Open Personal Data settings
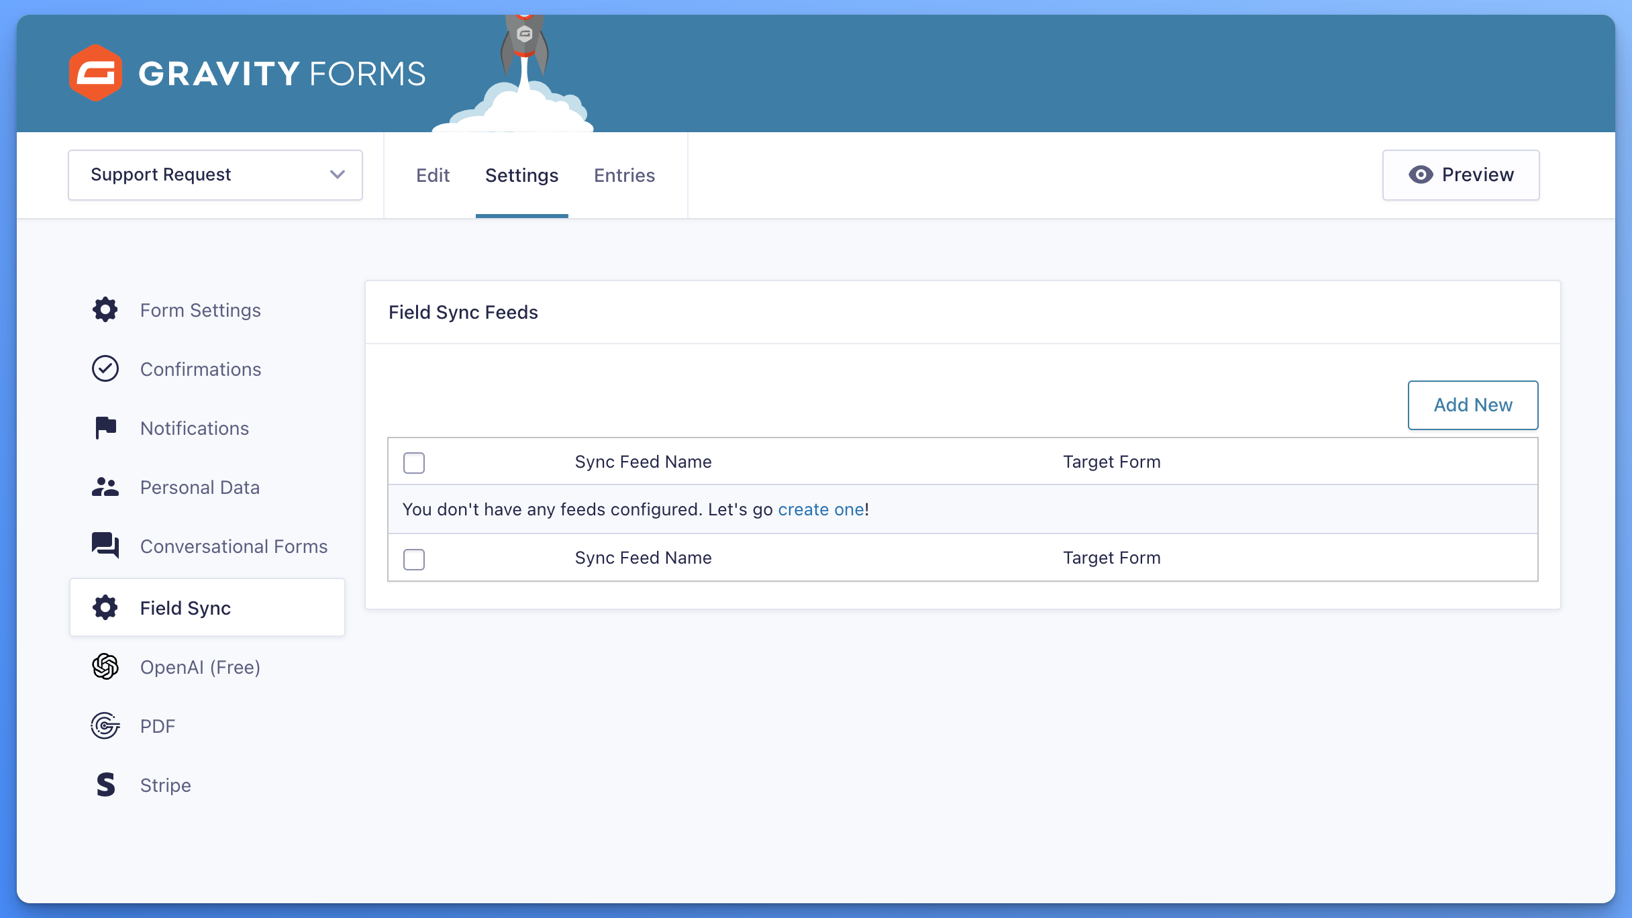The width and height of the screenshot is (1632, 918). [207, 487]
